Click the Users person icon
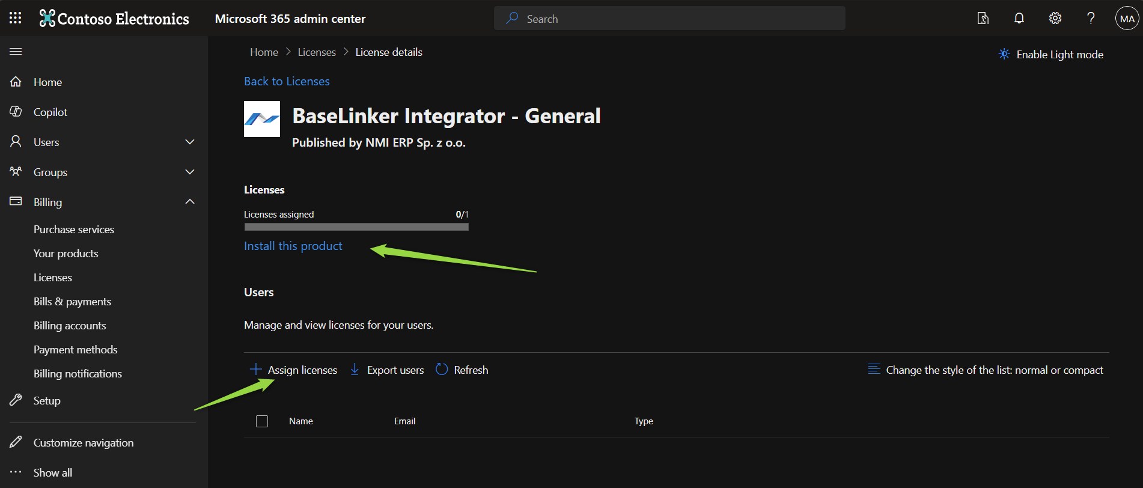Viewport: 1143px width, 488px height. pyautogui.click(x=16, y=142)
